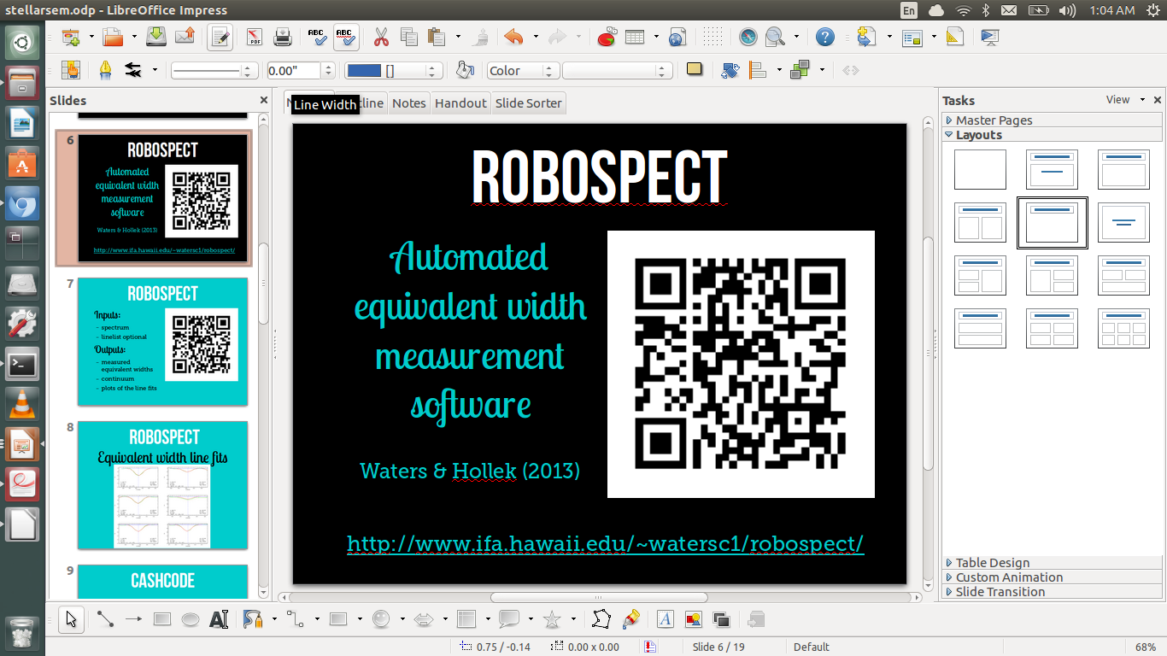Select the Rectangle drawing tool
This screenshot has height=656, width=1167.
point(162,619)
